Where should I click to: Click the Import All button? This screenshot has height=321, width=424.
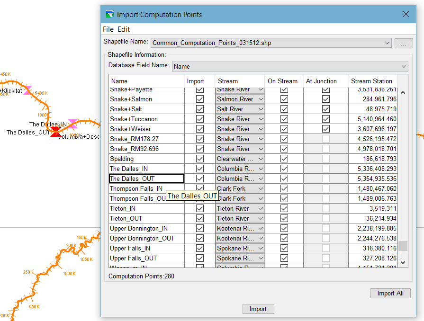(390, 293)
